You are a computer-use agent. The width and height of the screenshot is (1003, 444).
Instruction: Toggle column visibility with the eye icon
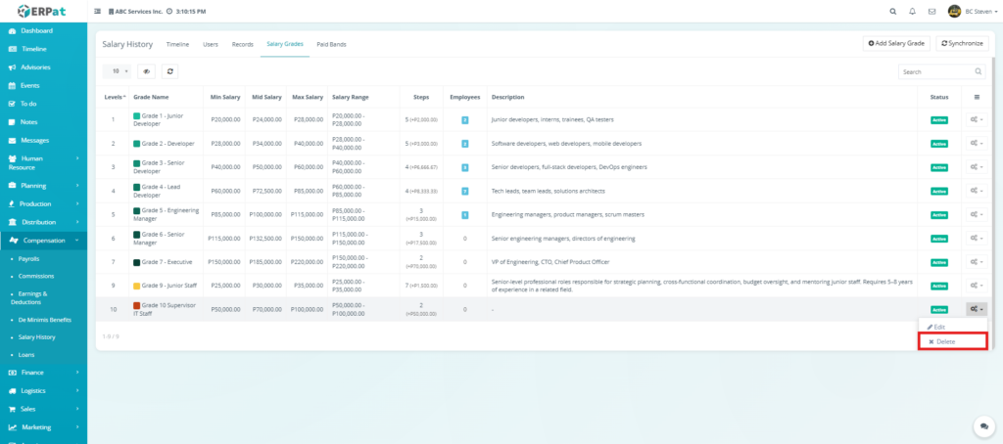point(147,71)
